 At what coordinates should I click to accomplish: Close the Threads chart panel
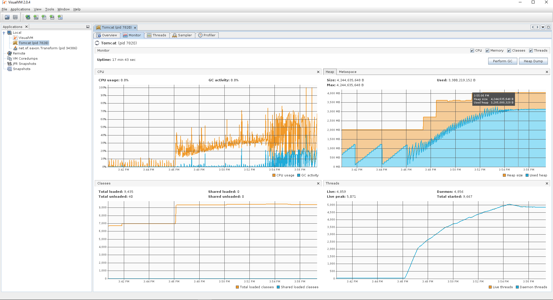547,183
